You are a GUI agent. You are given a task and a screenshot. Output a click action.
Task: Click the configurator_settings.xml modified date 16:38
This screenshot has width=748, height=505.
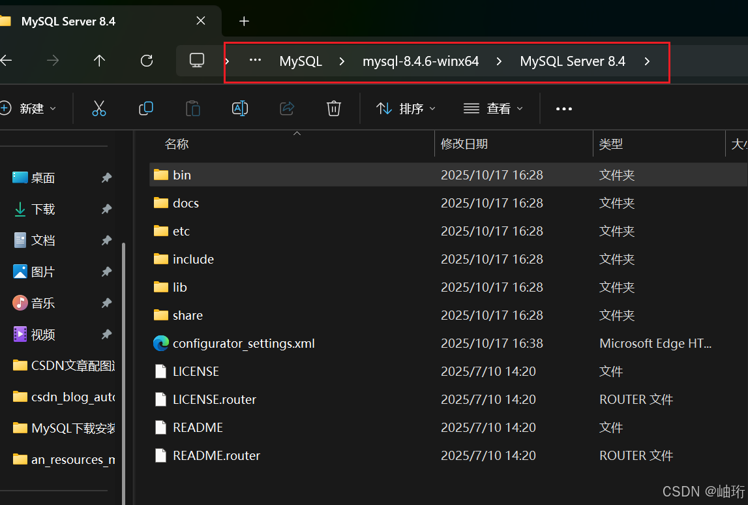point(492,343)
